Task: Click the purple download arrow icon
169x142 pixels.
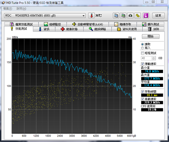Action: tap(146, 16)
